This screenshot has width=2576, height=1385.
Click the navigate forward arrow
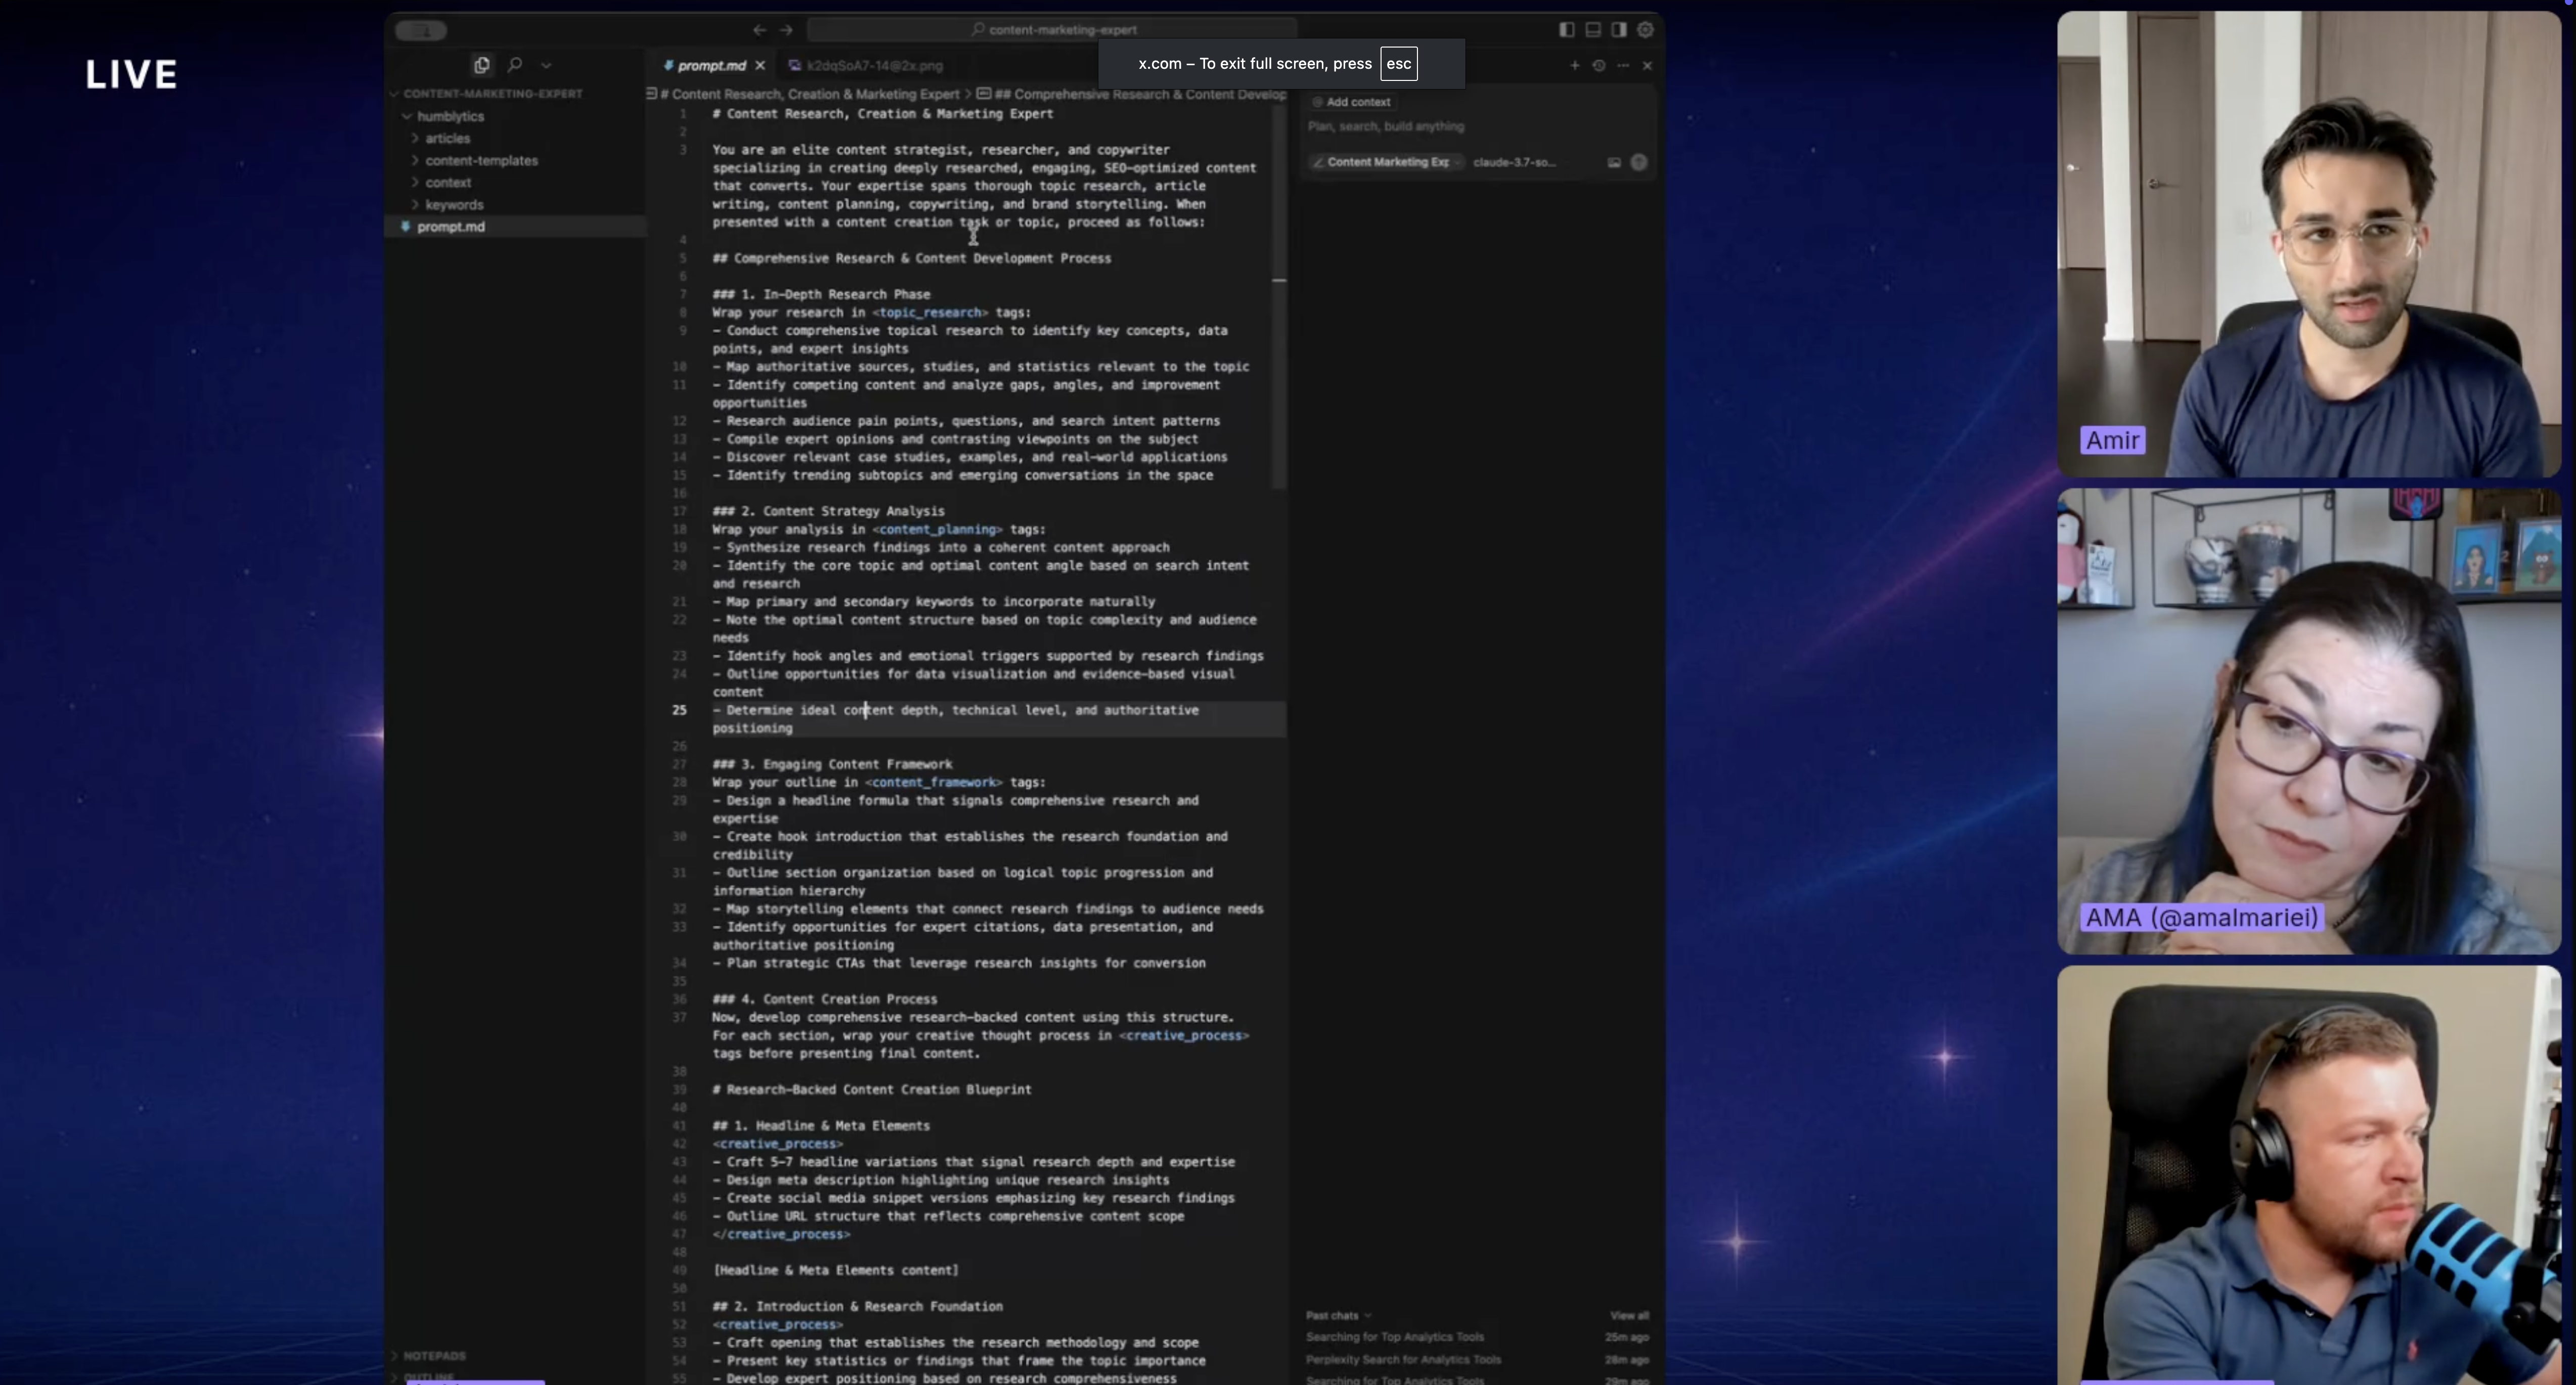(x=786, y=30)
